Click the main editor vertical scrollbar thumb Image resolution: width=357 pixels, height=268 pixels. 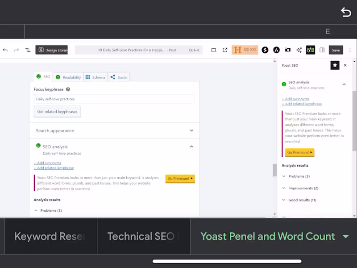tap(274, 170)
